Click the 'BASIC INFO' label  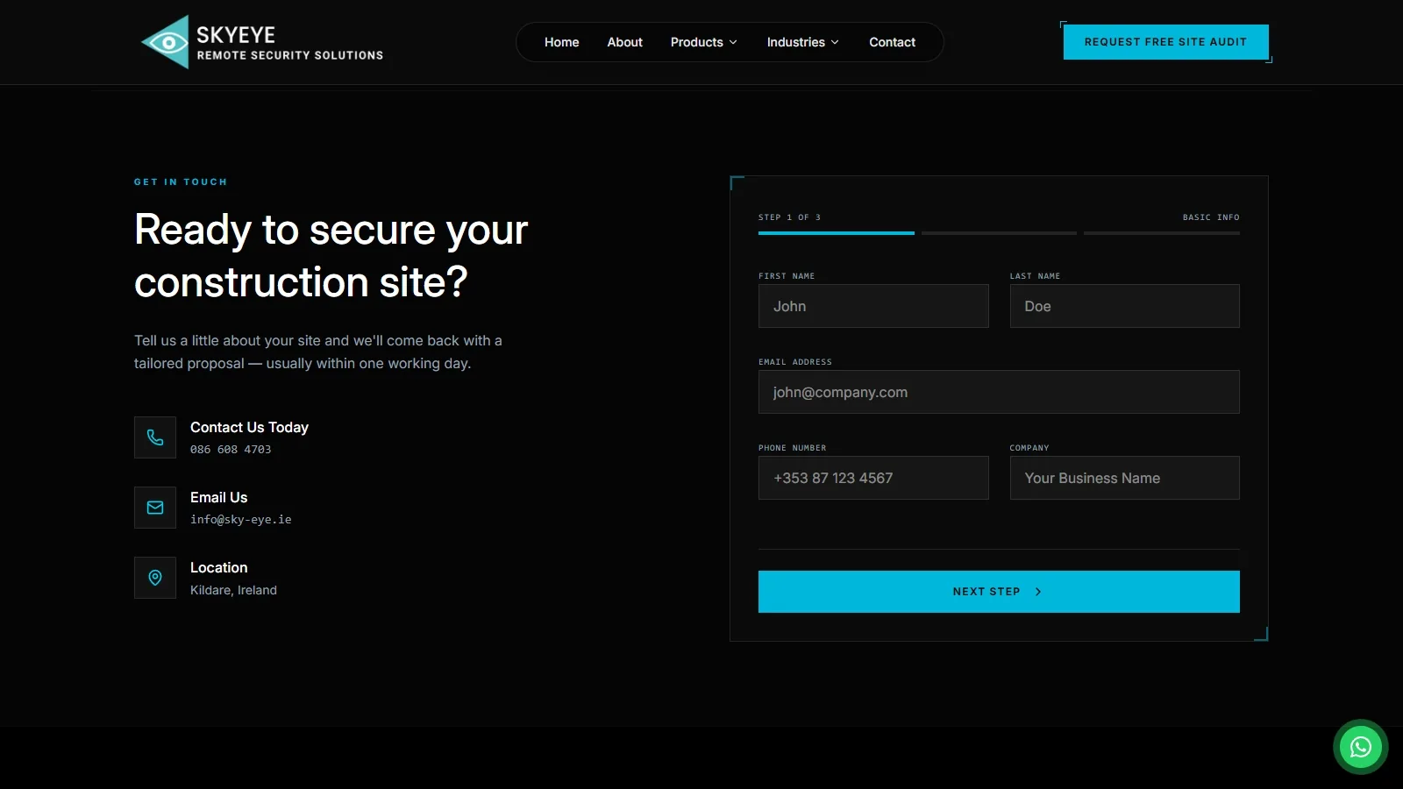pos(1211,217)
